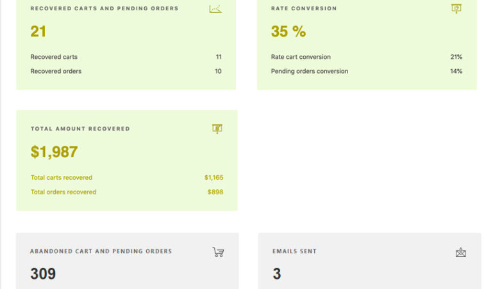Select the $1,987 total amount figure
Screen dimensions: 493x289
point(54,152)
